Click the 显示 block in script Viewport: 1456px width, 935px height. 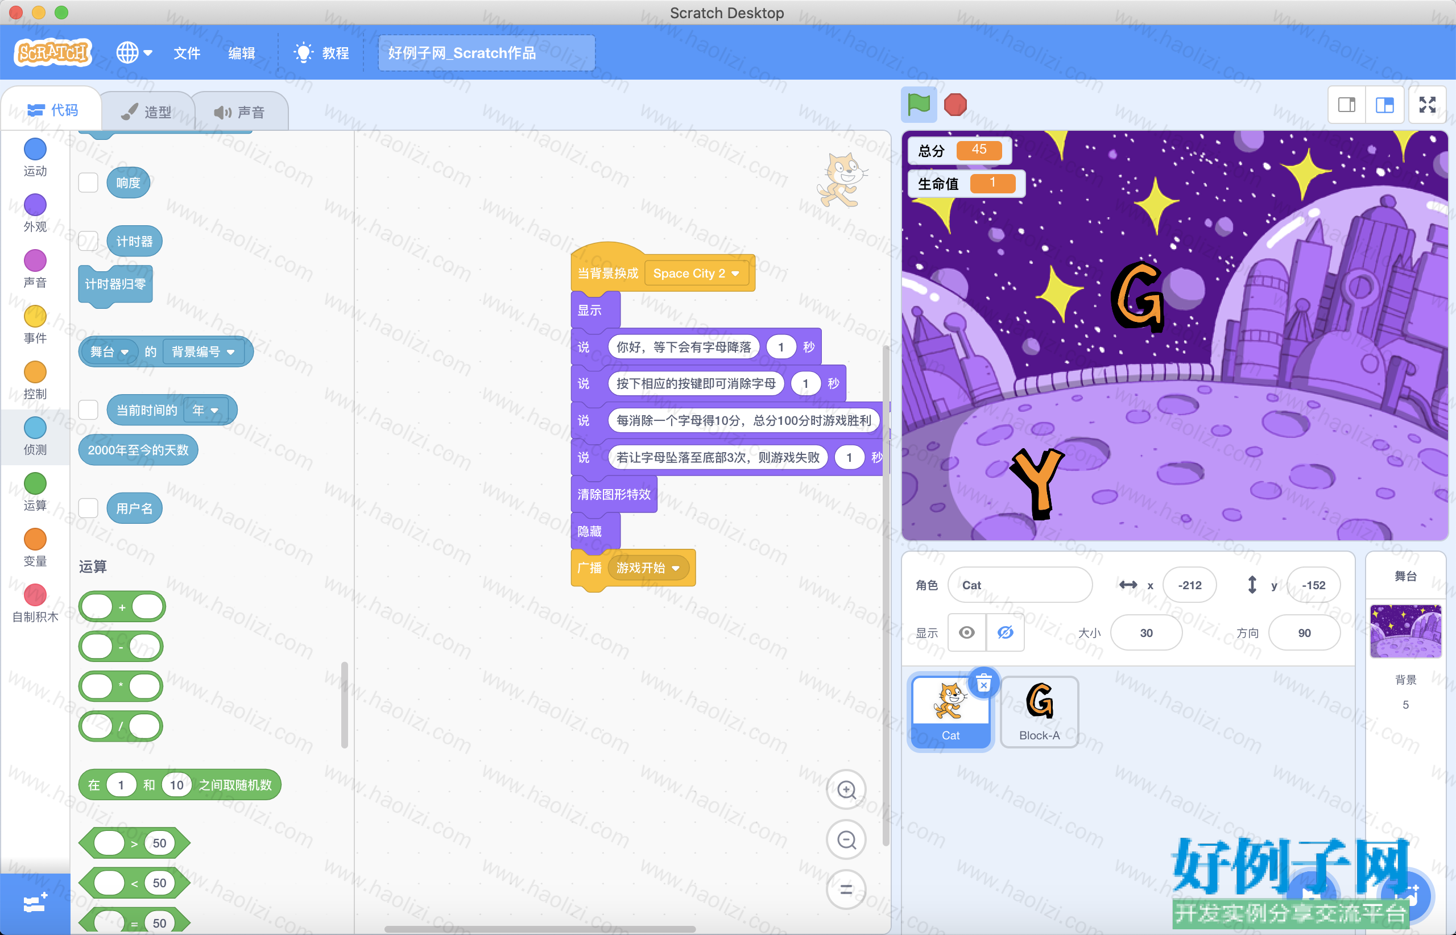(594, 311)
